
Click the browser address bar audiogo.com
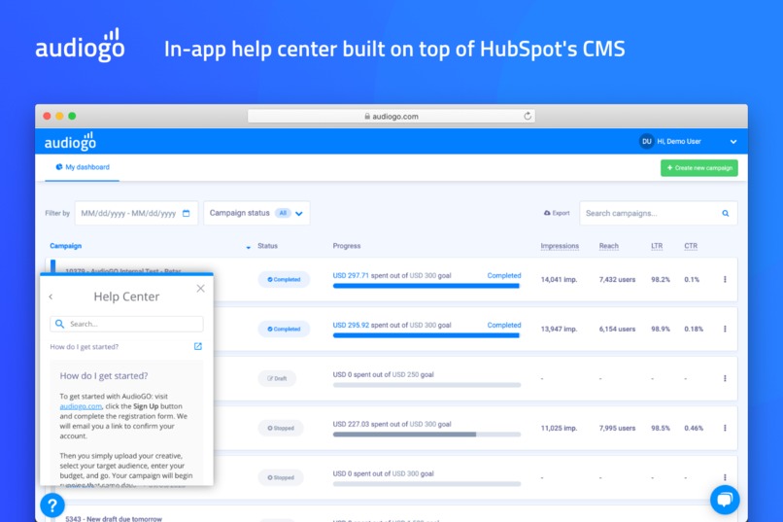(391, 116)
